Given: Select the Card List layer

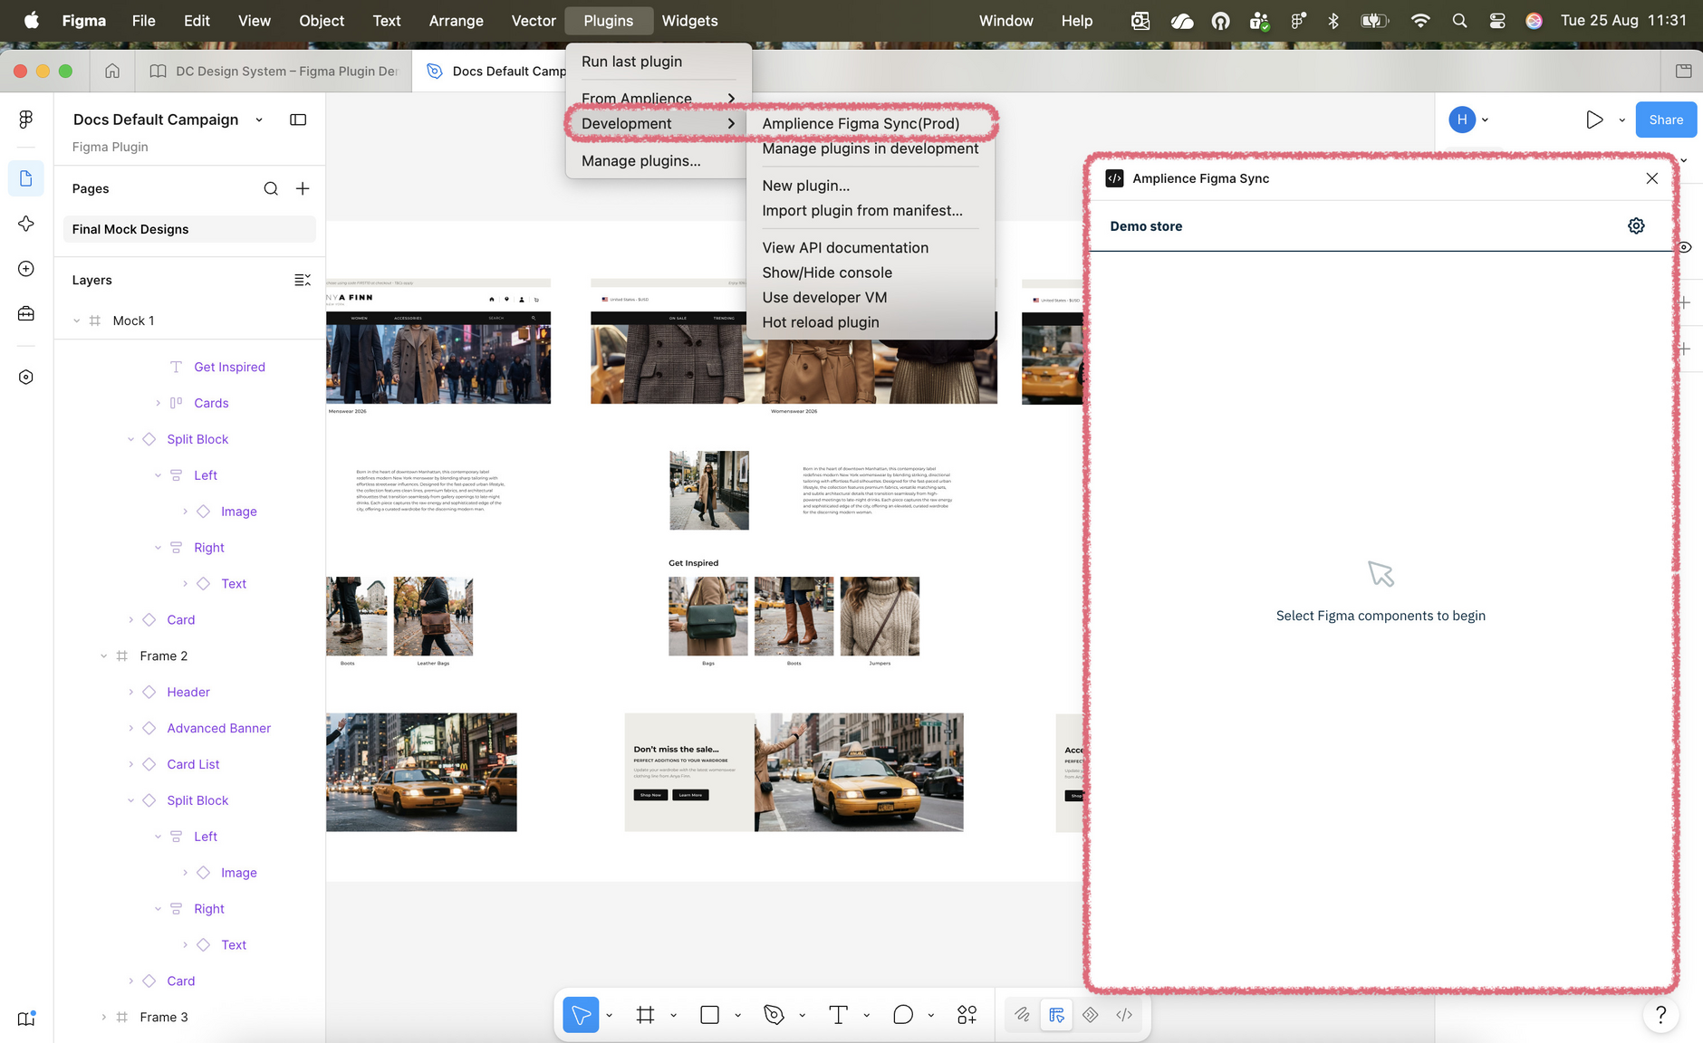Looking at the screenshot, I should click(x=193, y=764).
